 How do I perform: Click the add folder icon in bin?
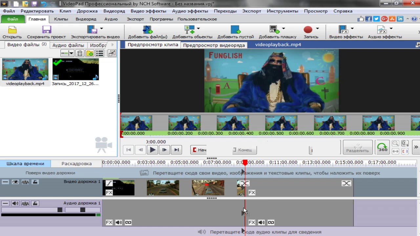click(90, 53)
